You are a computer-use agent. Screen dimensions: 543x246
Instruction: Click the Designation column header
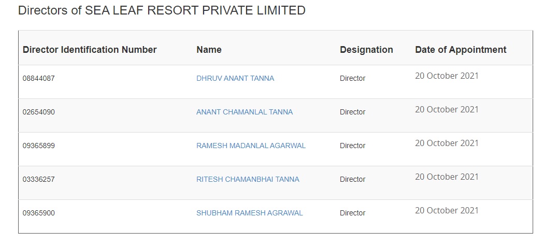pos(366,50)
